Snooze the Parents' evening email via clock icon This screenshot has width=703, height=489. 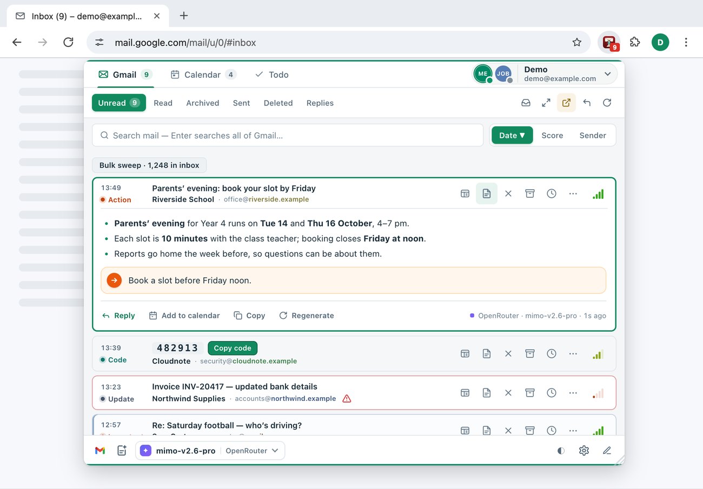[552, 193]
